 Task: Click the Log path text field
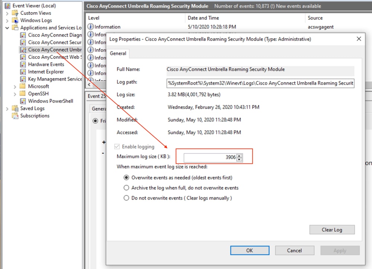click(260, 83)
